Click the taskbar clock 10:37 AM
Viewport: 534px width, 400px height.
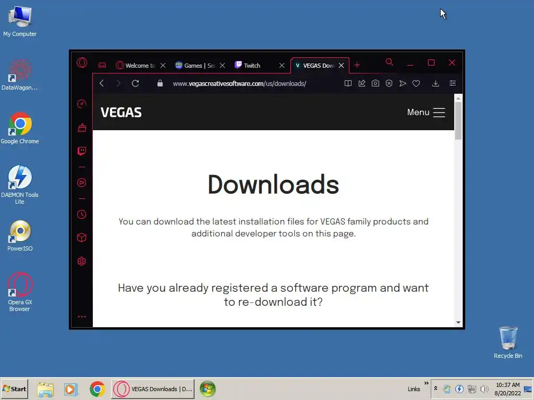[508, 385]
